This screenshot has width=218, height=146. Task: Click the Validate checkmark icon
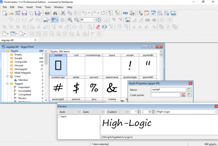coord(153,13)
